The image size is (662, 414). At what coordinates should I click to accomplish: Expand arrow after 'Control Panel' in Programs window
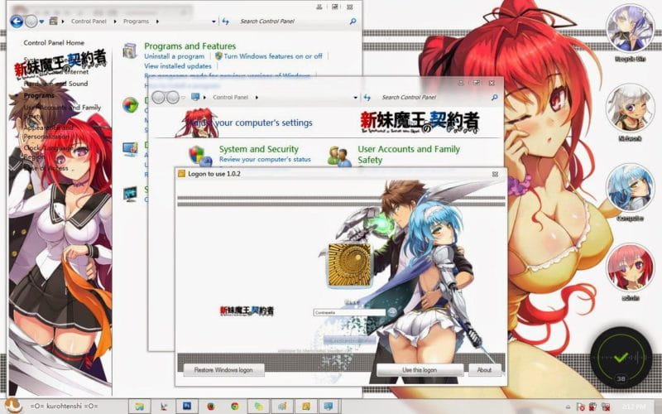(x=115, y=22)
